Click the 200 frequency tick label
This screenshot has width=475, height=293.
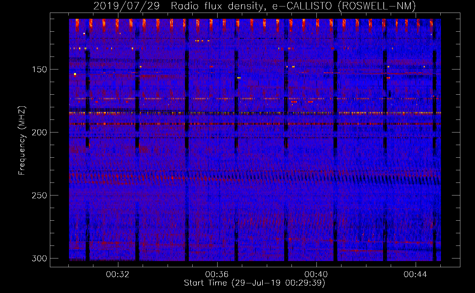[39, 132]
